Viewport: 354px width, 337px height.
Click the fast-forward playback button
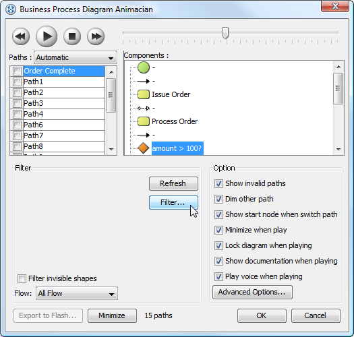pos(96,36)
